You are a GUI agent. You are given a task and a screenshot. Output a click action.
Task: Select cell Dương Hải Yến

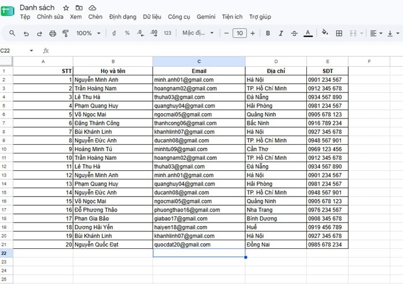(x=113, y=227)
